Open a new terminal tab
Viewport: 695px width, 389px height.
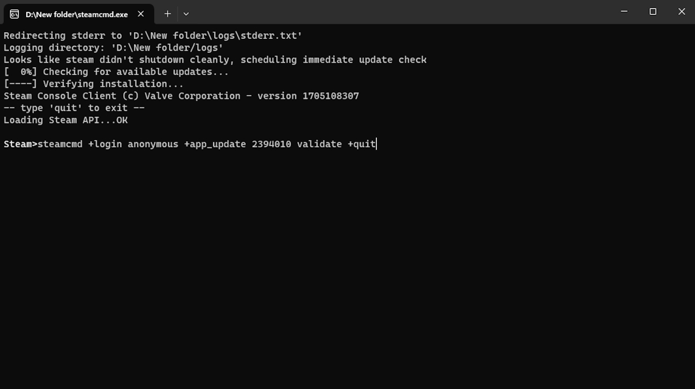[x=167, y=14]
